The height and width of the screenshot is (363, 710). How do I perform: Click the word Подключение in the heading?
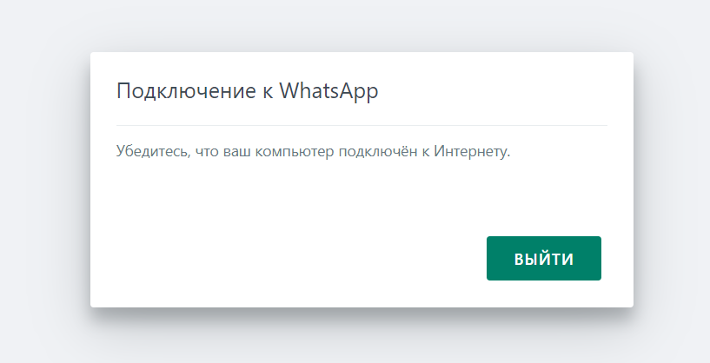[x=186, y=91]
